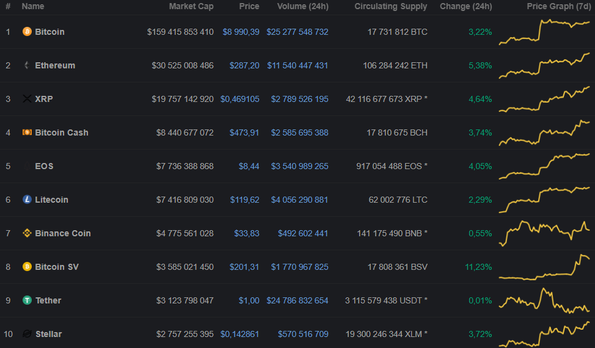Select Ethereum market cap $30 525 008 486

point(183,65)
